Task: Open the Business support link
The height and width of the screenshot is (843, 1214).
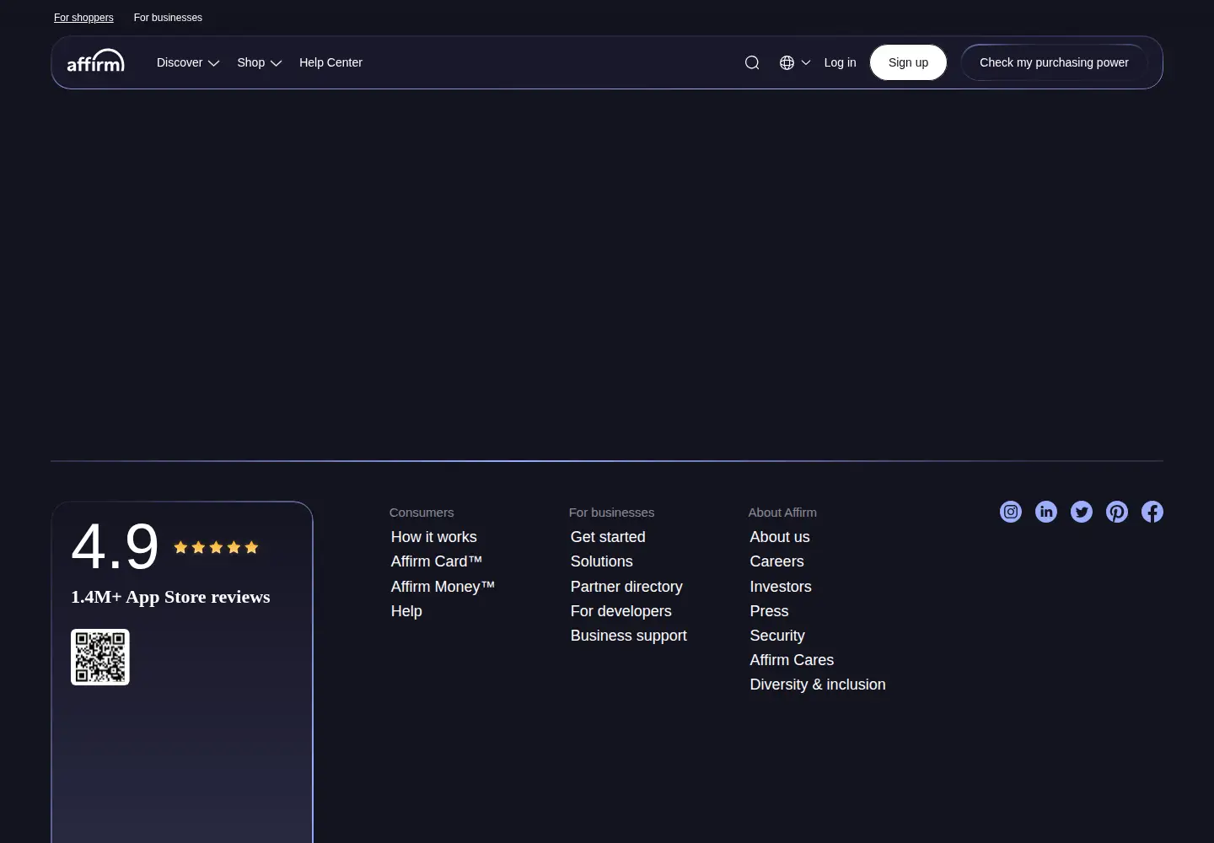Action: click(629, 636)
